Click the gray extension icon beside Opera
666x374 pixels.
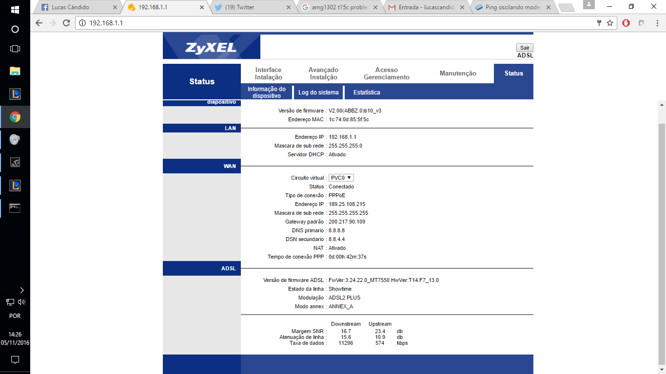[642, 23]
